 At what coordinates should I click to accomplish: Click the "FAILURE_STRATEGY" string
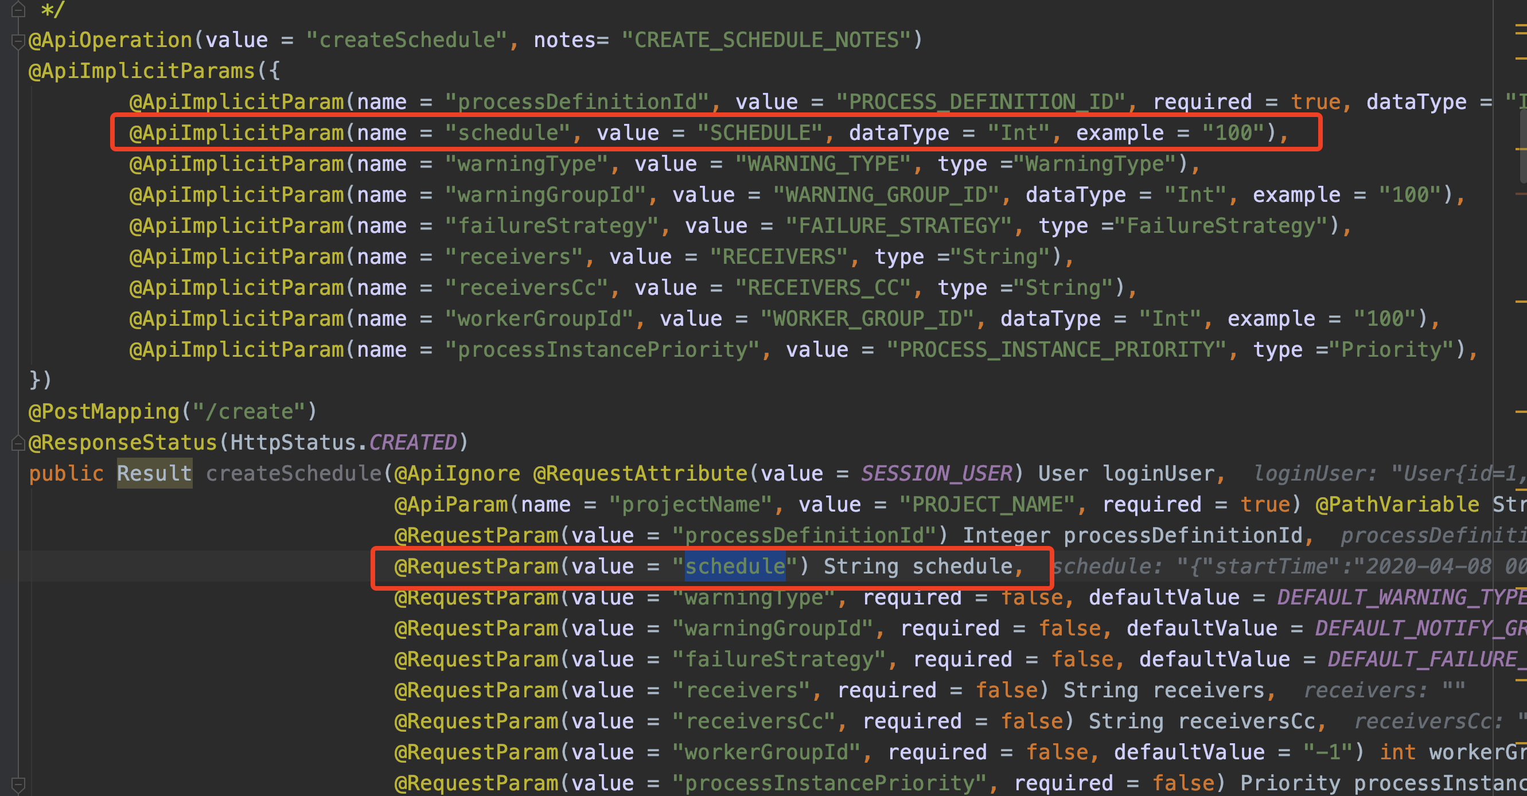click(899, 226)
